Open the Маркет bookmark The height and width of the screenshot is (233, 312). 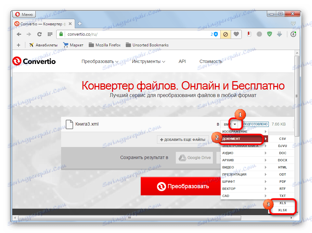click(73, 45)
